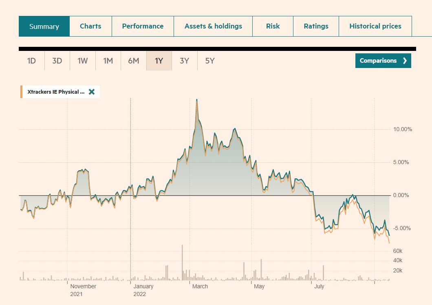
Task: Open the Ratings tab
Action: point(316,26)
